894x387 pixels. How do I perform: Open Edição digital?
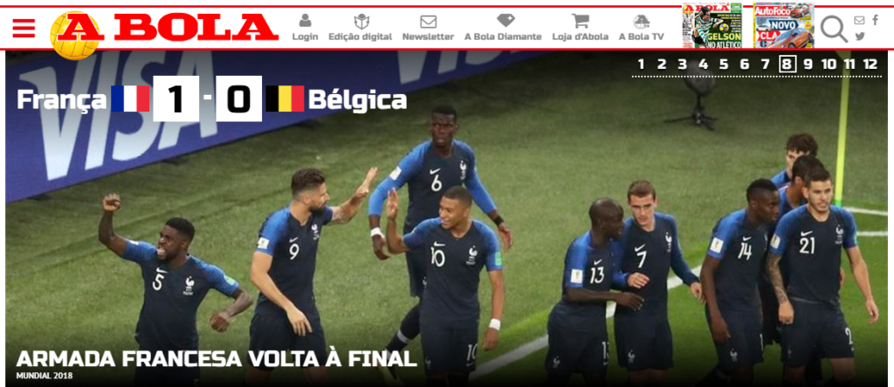coord(361,27)
